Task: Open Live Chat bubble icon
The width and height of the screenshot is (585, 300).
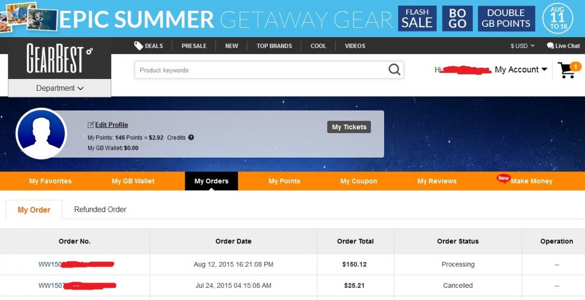Action: 550,46
